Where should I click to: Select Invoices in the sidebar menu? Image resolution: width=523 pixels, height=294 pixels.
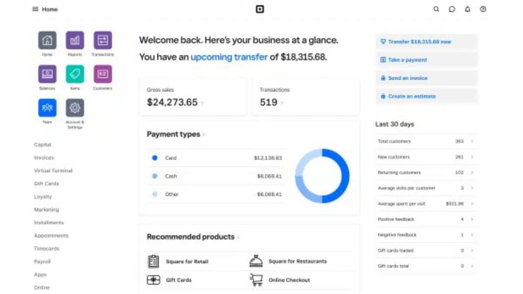(44, 158)
